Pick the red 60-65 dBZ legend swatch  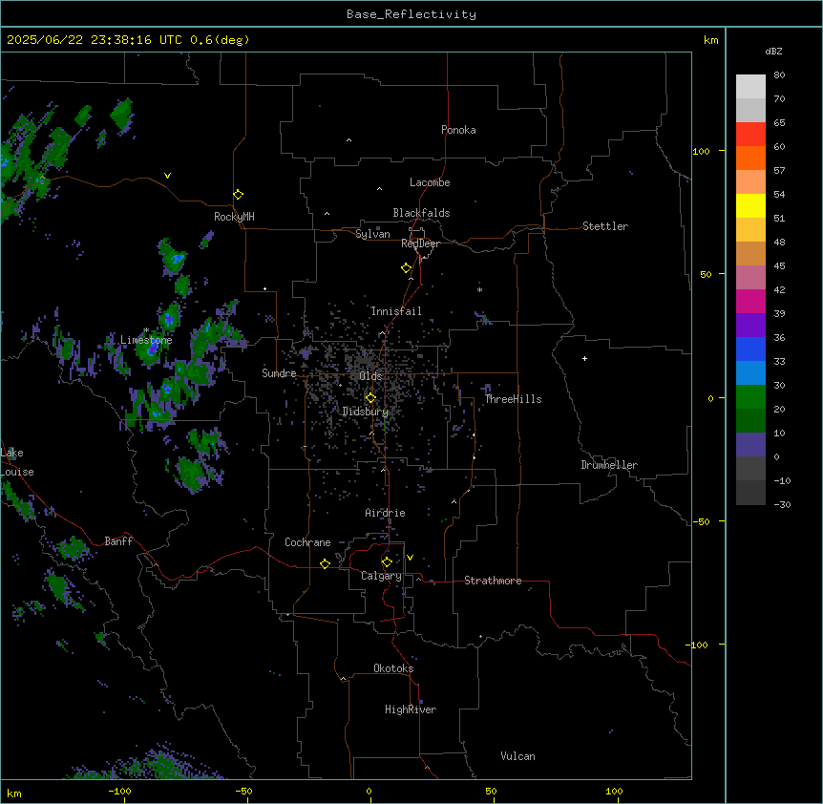(x=750, y=135)
